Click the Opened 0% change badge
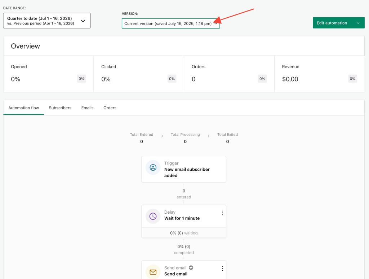Viewport: 369px width, 279px height. 81,79
